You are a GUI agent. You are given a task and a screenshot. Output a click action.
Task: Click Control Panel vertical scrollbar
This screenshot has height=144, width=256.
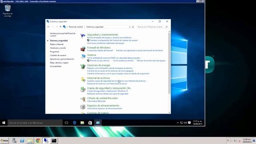pyautogui.click(x=169, y=63)
